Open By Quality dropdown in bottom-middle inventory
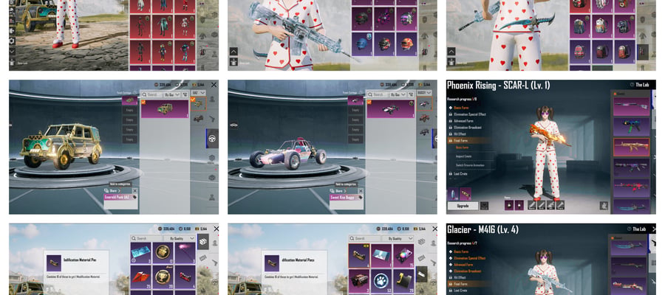Image resolution: width=665 pixels, height=295 pixels. coord(398,238)
